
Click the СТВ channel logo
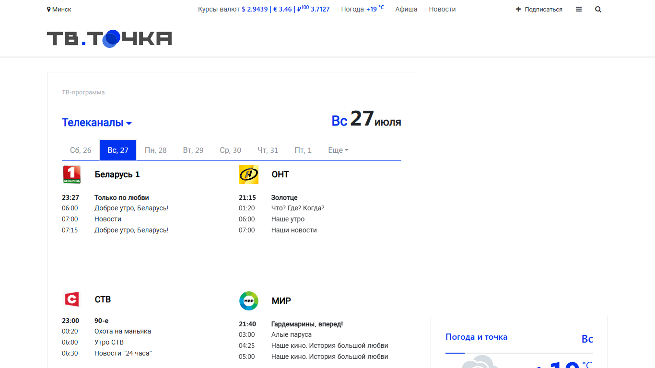[x=72, y=299]
